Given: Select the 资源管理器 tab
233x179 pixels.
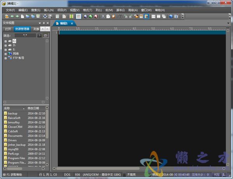Looking at the screenshot, I should [22, 29].
